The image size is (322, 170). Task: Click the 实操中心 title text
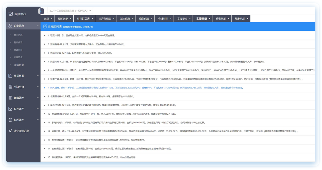point(20,14)
